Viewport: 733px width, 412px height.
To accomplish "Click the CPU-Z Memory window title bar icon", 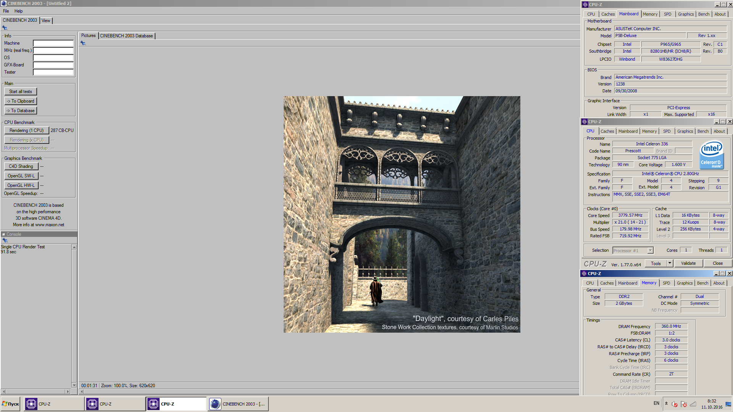I will point(584,274).
